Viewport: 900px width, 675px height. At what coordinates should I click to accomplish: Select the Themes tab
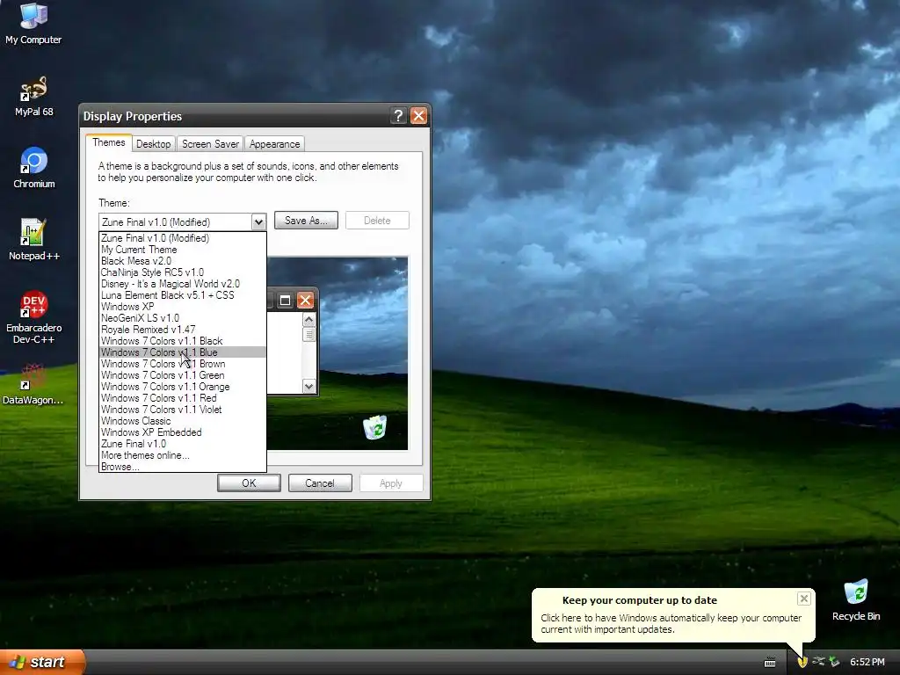pos(108,142)
